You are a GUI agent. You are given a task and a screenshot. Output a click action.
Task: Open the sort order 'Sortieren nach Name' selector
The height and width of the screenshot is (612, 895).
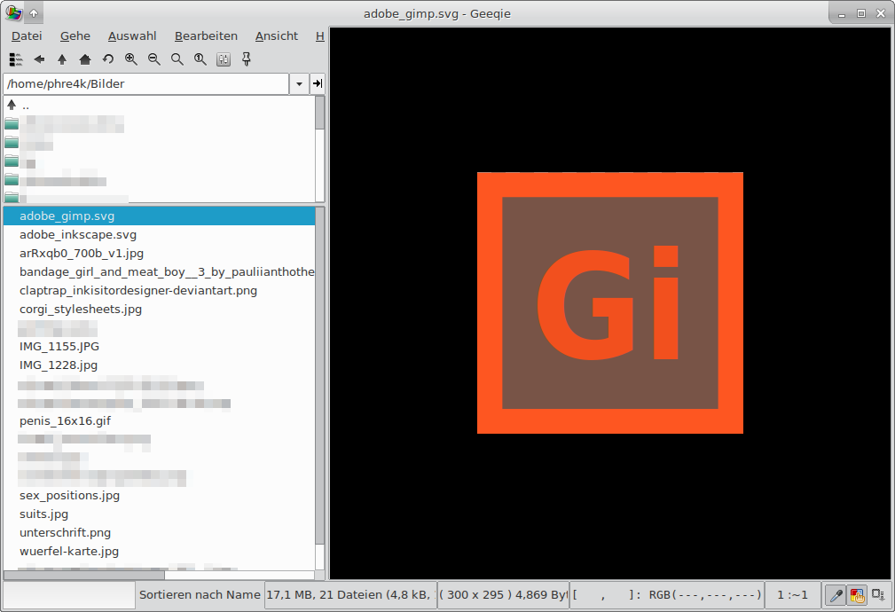pos(200,595)
